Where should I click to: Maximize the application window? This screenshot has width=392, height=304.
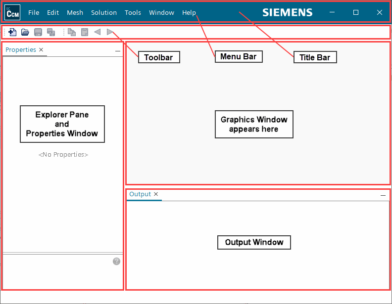[x=356, y=12]
